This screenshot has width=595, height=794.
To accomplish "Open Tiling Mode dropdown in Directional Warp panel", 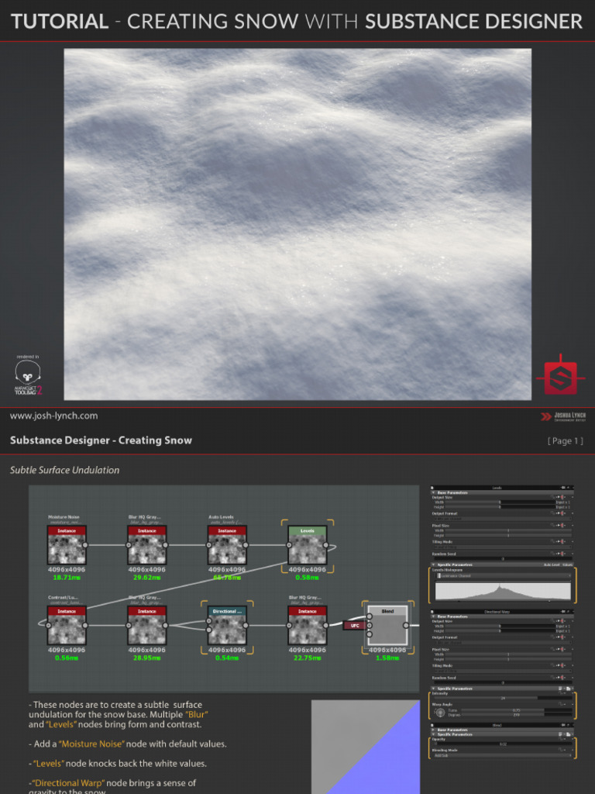I will point(502,671).
